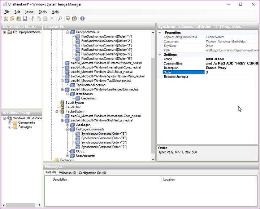260x209 pixels.
Task: Open the Tools menu
Action: pos(43,12)
